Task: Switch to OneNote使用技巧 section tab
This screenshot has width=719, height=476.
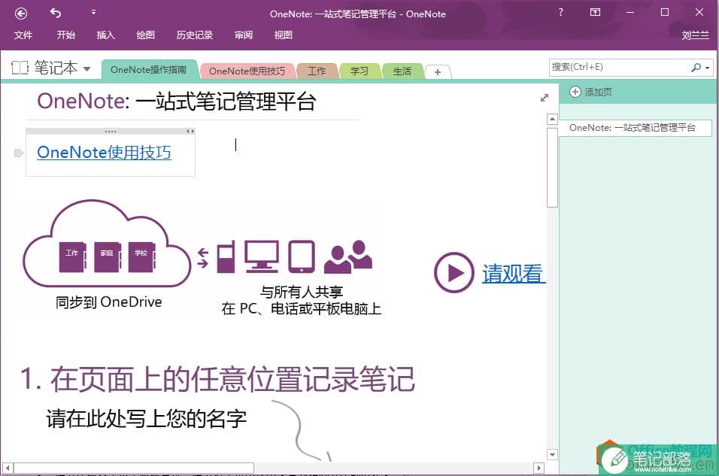Action: (x=247, y=71)
